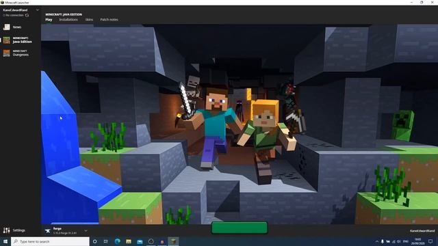
Task: Click the 'MINECRAFT: JAVA EDITION' heading
Action: tap(64, 14)
